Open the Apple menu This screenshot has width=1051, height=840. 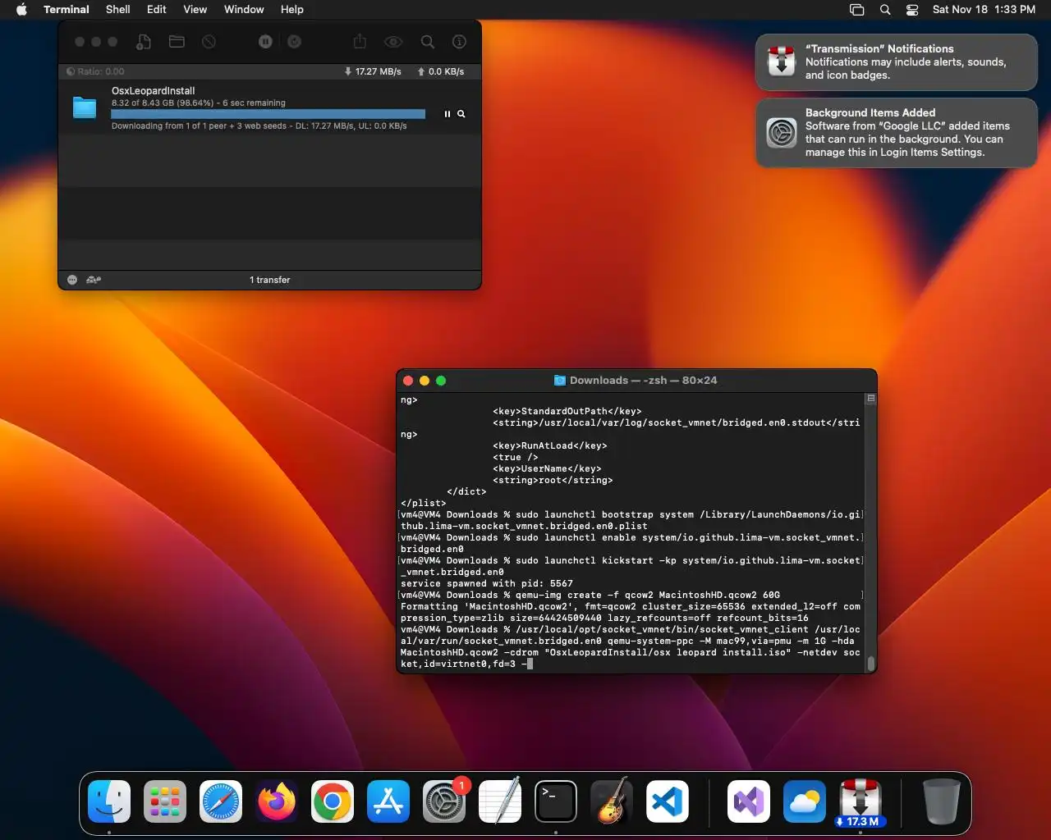[21, 10]
